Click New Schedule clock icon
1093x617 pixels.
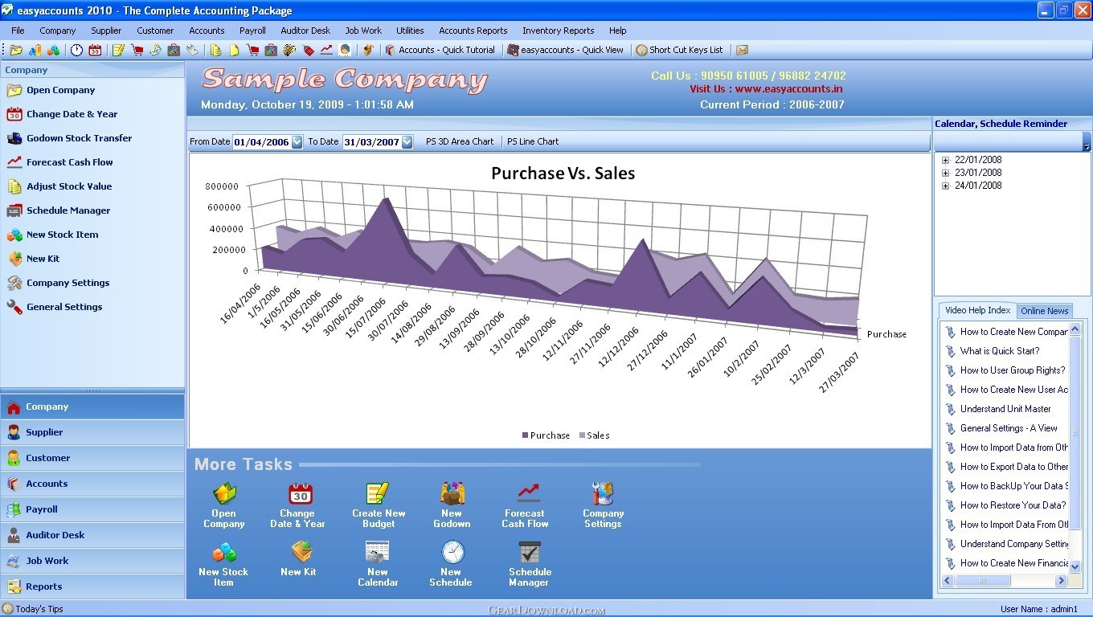[x=452, y=553]
